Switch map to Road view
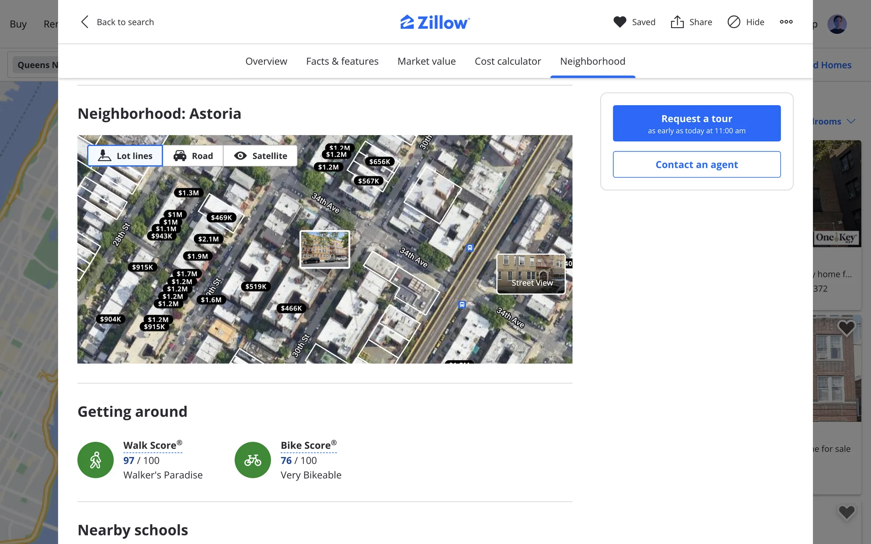The width and height of the screenshot is (871, 544). point(193,156)
